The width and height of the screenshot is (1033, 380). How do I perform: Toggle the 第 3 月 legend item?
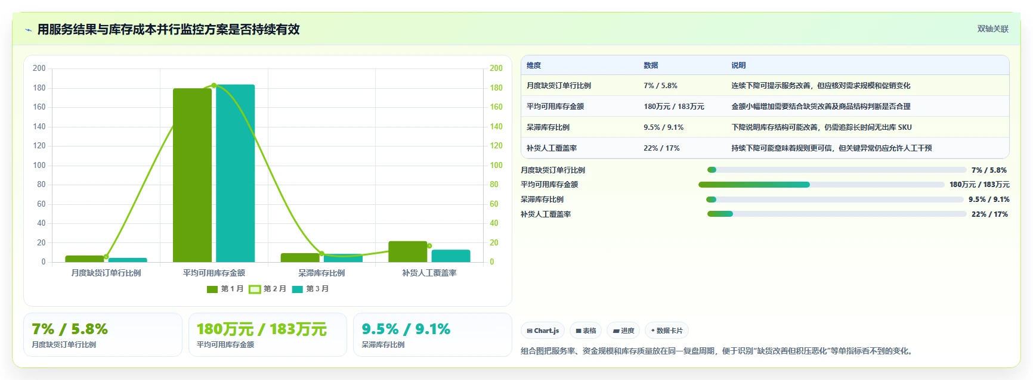click(x=310, y=289)
